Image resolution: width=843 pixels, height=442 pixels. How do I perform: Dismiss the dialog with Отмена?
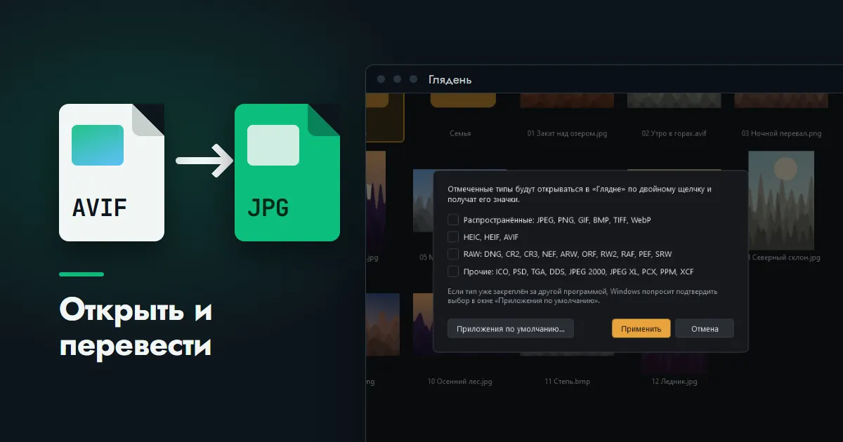[705, 328]
